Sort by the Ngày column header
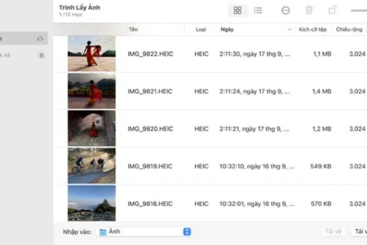Image resolution: width=367 pixels, height=245 pixels. 227,29
